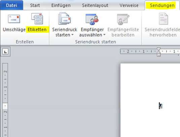The height and width of the screenshot is (137, 180).
Task: Open the Seitenlayout tab
Action: pos(95,5)
